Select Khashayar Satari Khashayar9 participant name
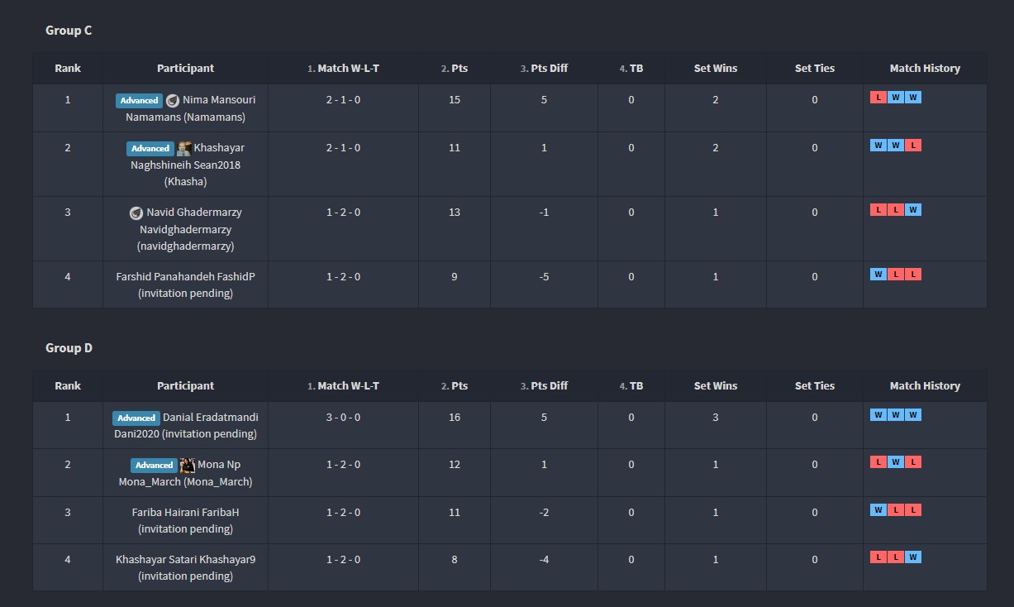The image size is (1014, 607). pos(185,560)
